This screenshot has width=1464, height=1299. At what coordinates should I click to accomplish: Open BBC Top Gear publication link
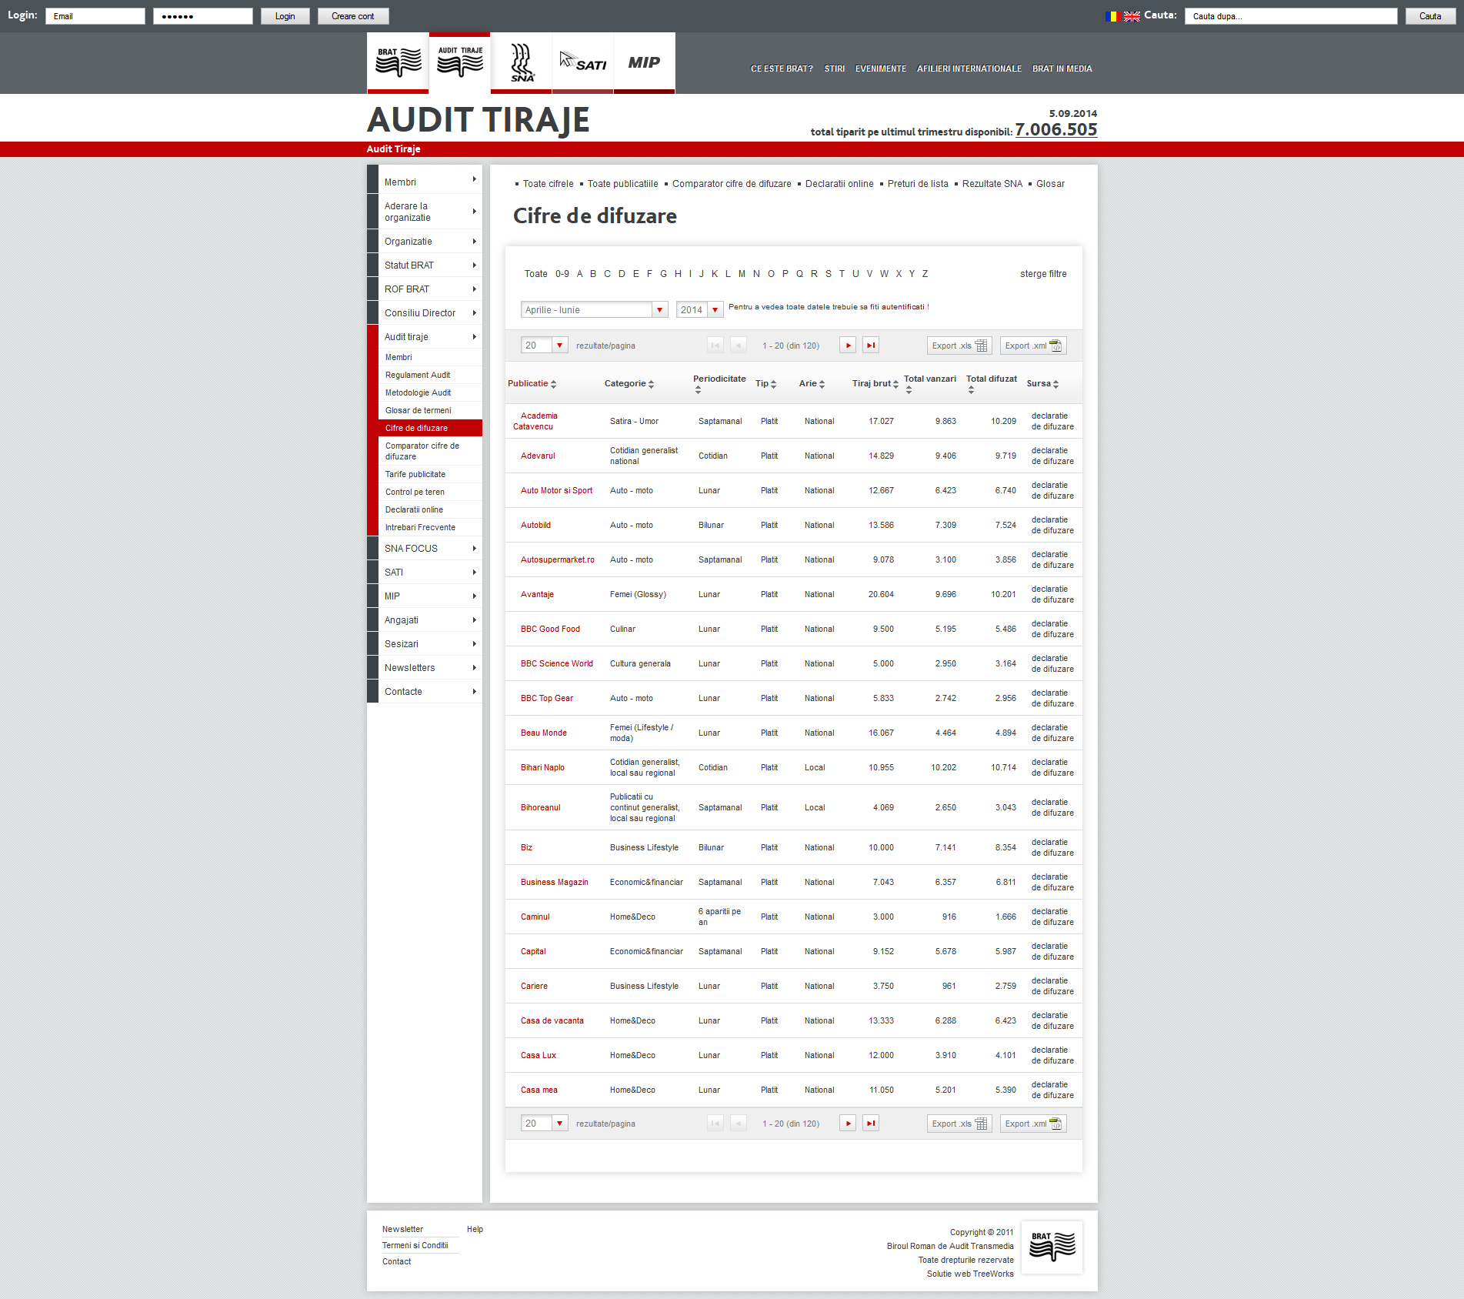pos(547,698)
